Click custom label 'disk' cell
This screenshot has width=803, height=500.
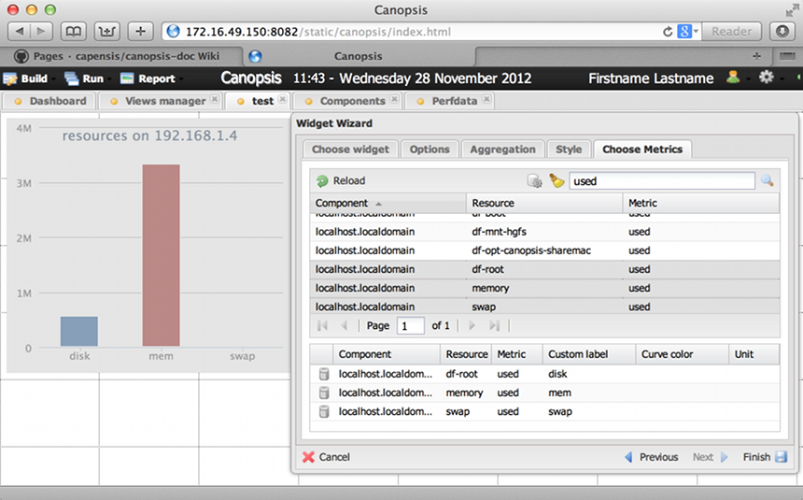click(589, 374)
